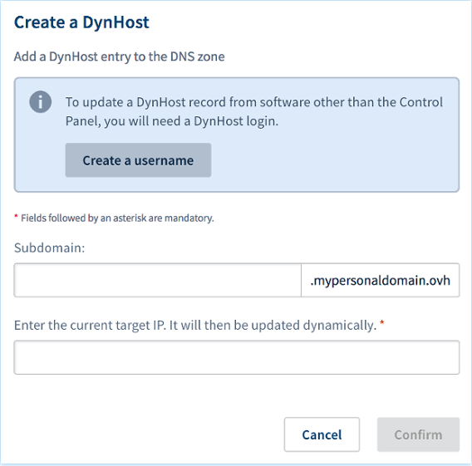Click the DynHost login information message
Image resolution: width=472 pixels, height=466 pixels.
(254, 111)
